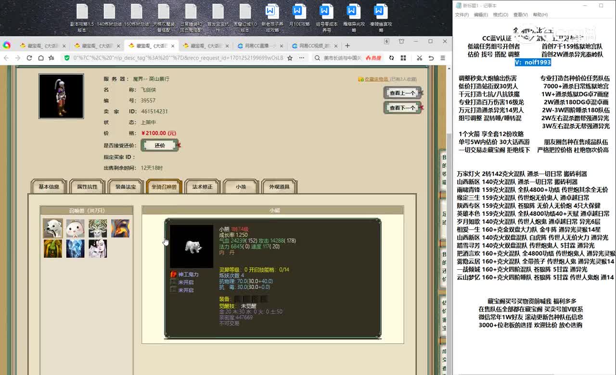Open the 日常睡装和回血鬼搭配 desktop file
616x375 pixels.
pyautogui.click(x=191, y=18)
